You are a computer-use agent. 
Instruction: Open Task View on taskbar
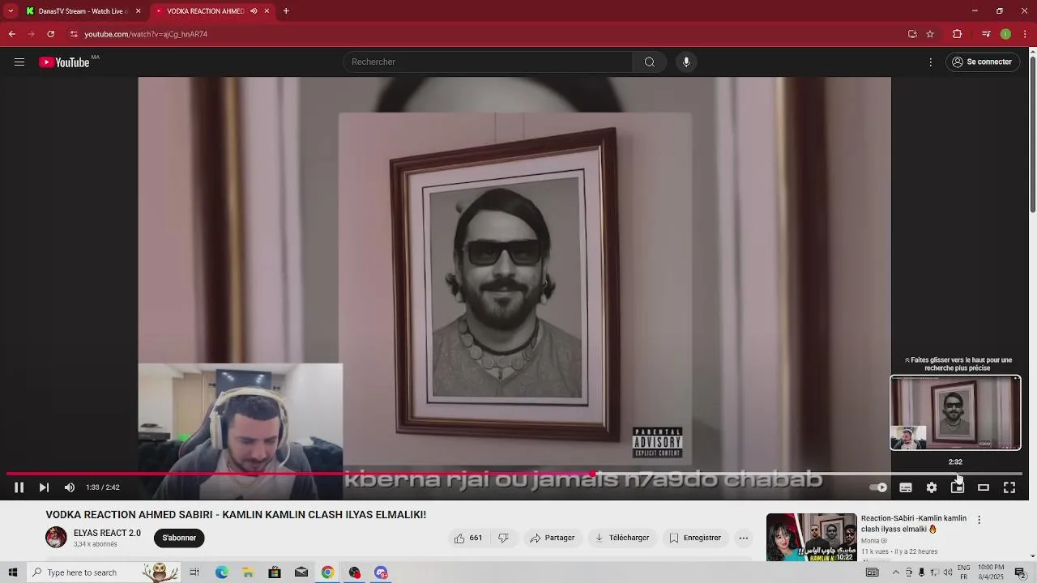tap(194, 572)
